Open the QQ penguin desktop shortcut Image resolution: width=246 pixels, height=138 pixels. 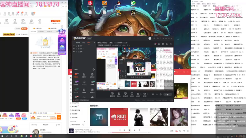119,4
